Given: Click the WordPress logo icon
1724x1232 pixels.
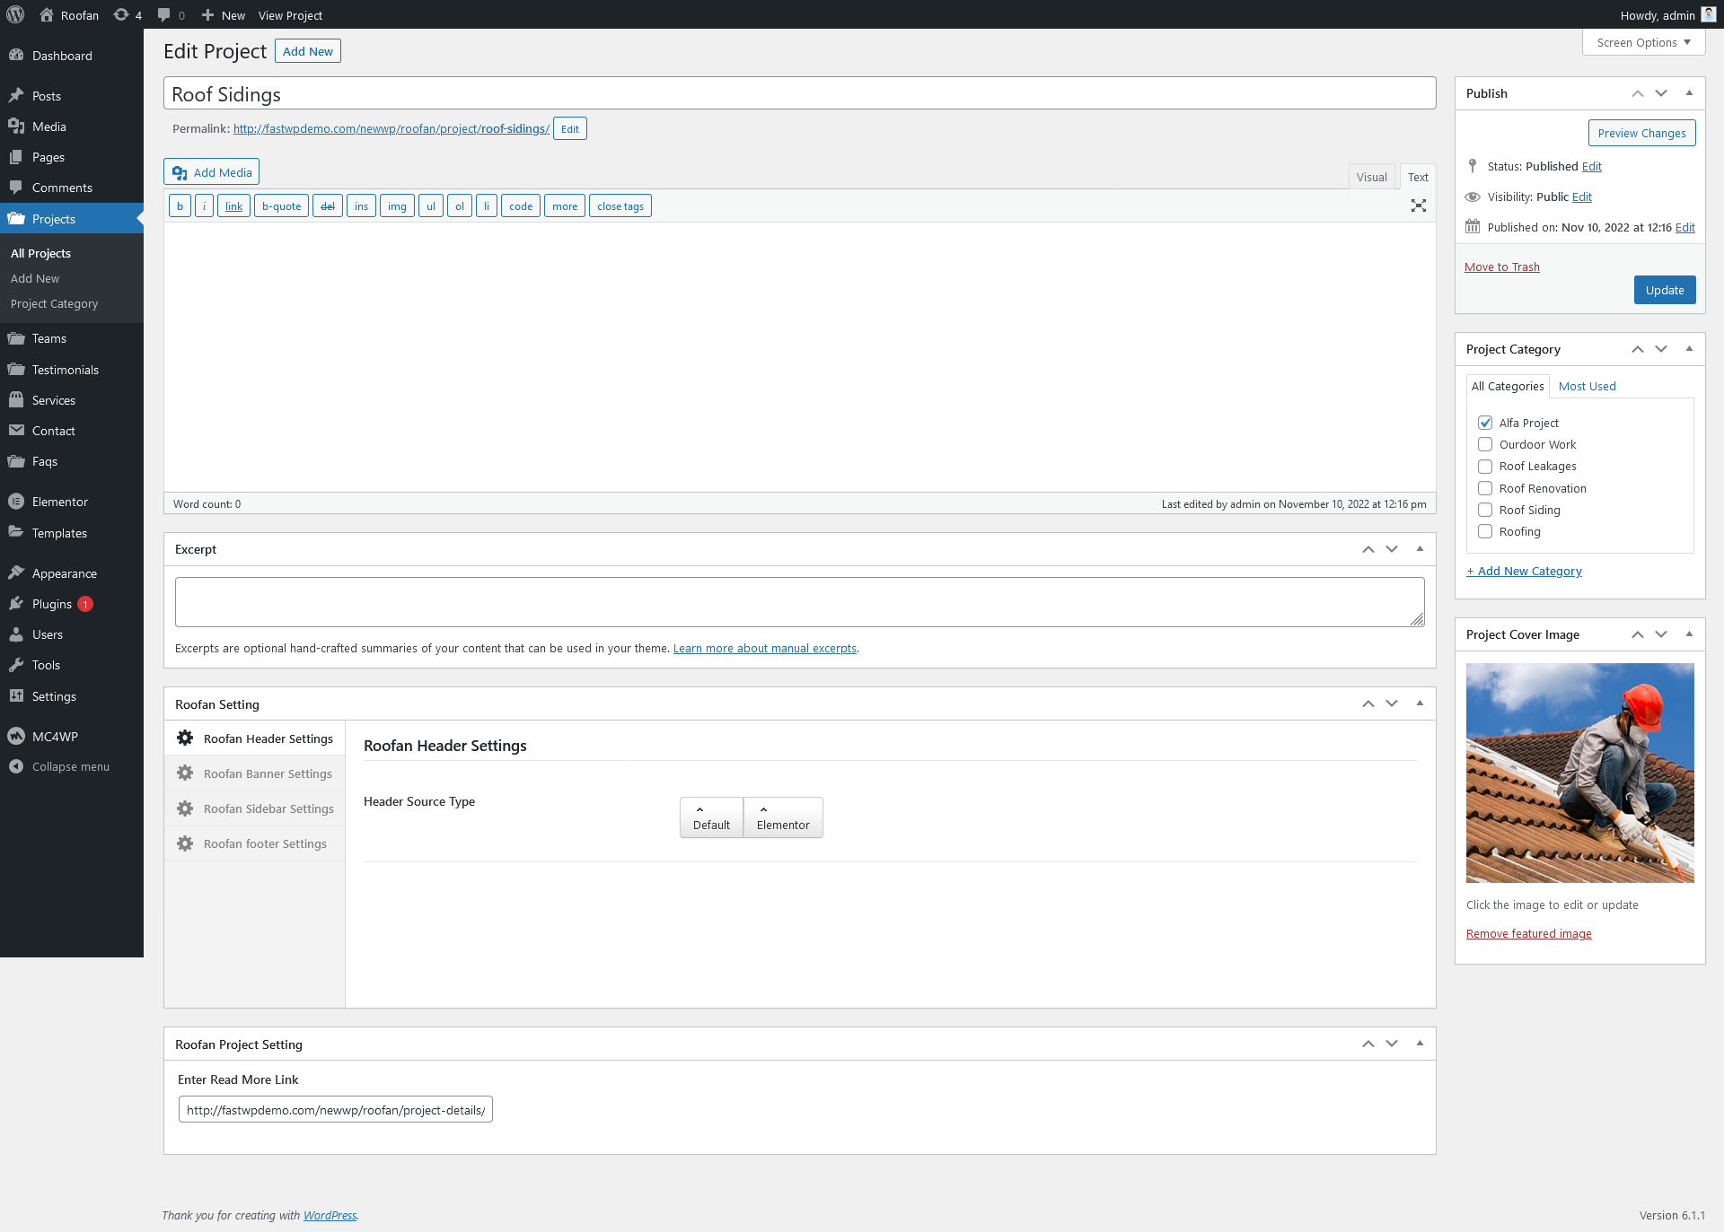Looking at the screenshot, I should tap(15, 14).
